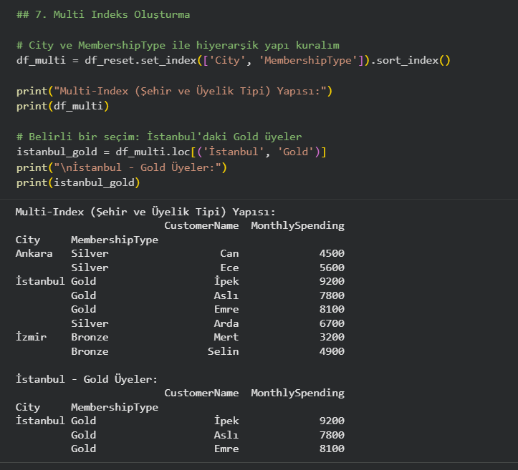Click 'İzmir' in the output table

click(x=31, y=337)
